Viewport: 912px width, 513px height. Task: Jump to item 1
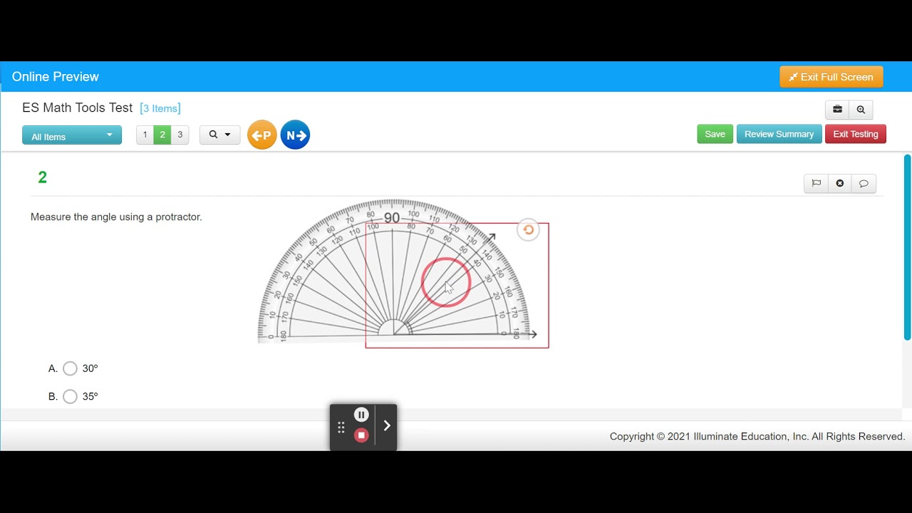[x=145, y=135]
